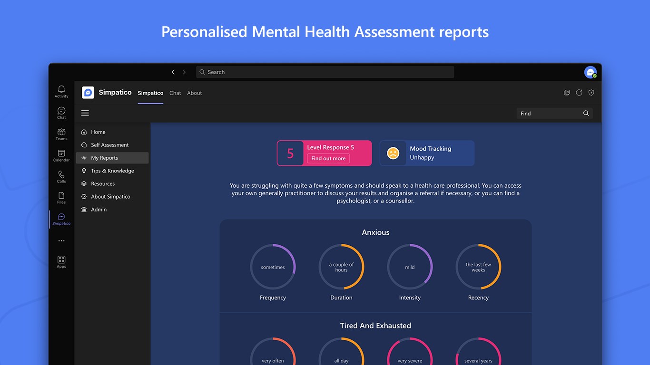Image resolution: width=650 pixels, height=365 pixels.
Task: Click the Anxious Duration 'a couple of hours' ring
Action: pos(342,267)
